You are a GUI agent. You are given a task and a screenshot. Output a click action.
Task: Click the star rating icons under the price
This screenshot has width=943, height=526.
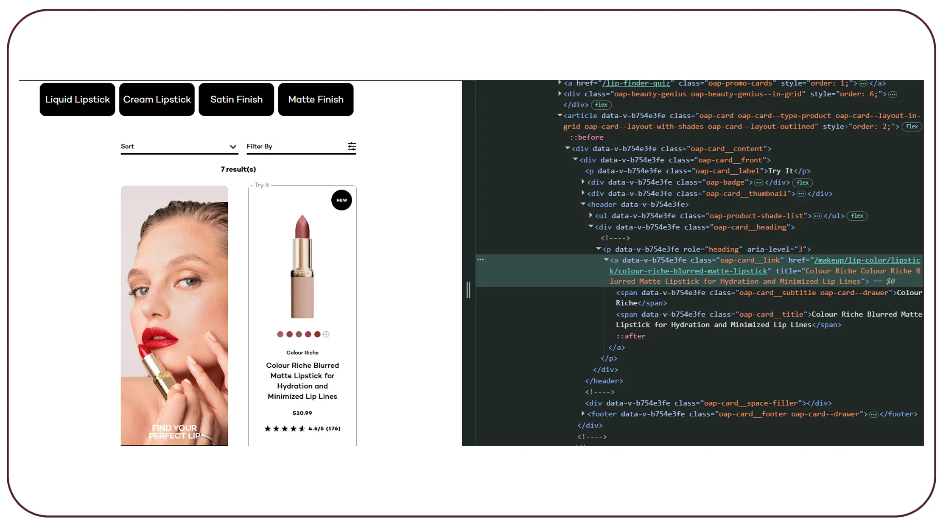(285, 428)
